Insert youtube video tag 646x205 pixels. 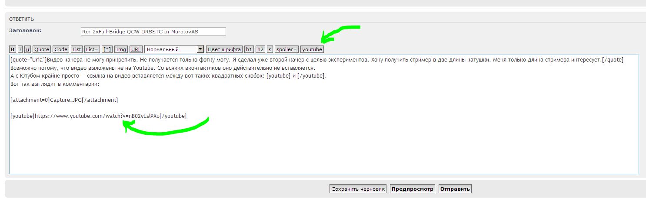coord(312,49)
